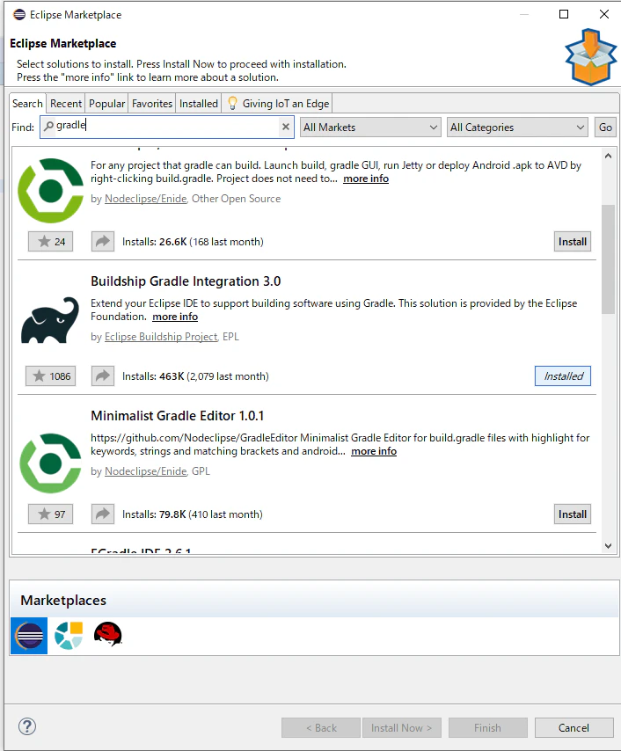Click the magnifier icon in Find field
Viewport: 621px width, 751px height.
[x=48, y=126]
